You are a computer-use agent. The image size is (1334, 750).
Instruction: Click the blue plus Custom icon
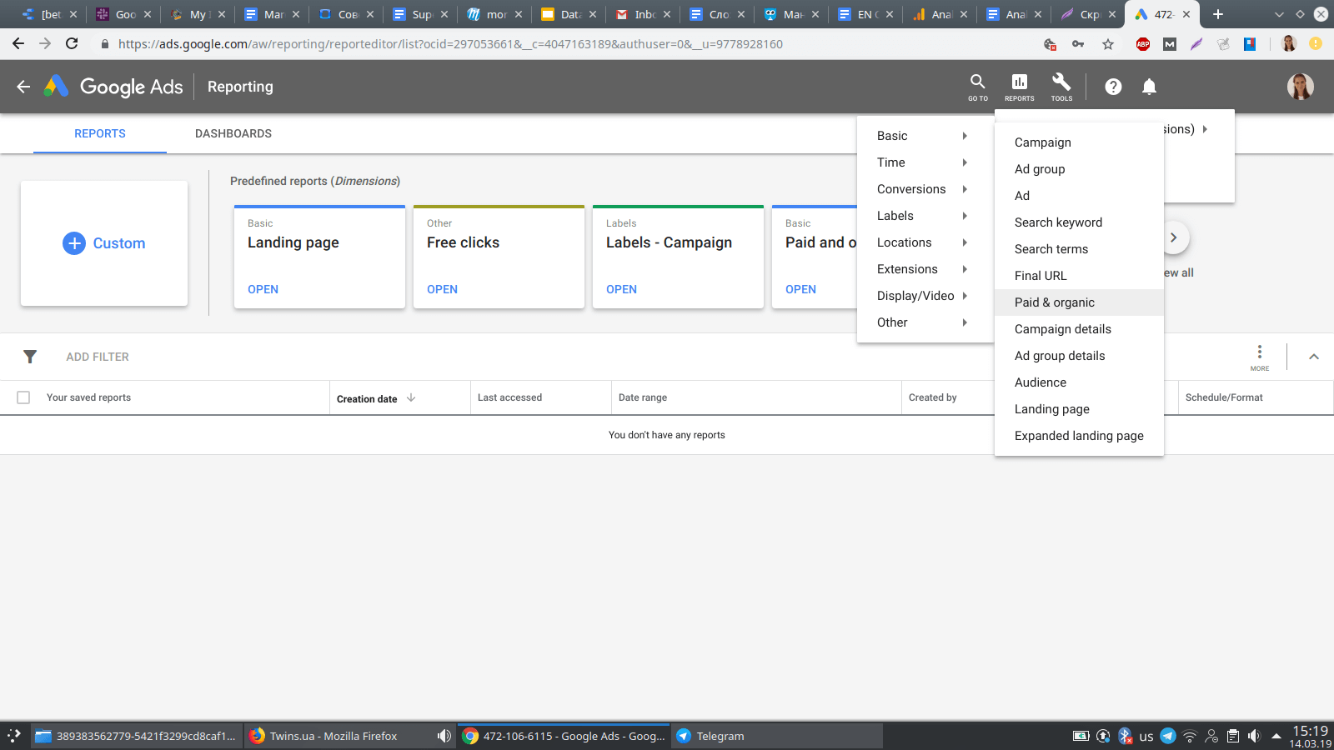coord(74,243)
